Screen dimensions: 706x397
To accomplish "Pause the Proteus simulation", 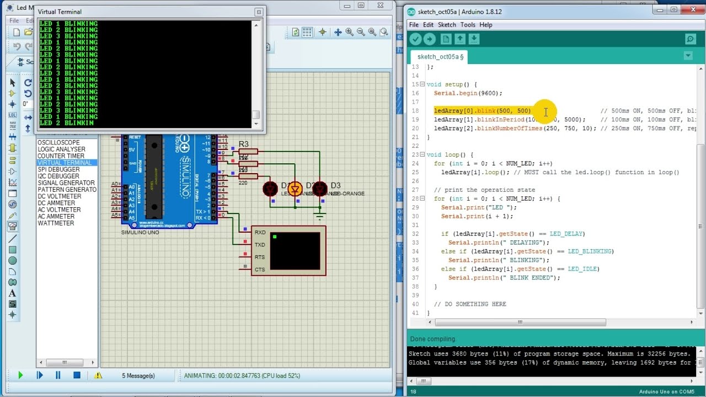I will point(58,375).
